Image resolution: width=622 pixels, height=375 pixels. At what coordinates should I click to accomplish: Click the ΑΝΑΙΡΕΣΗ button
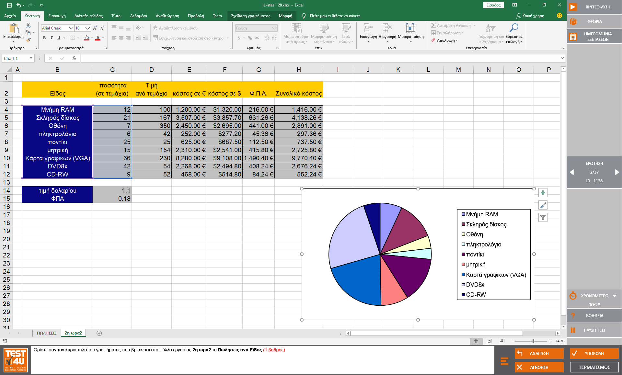(x=539, y=354)
